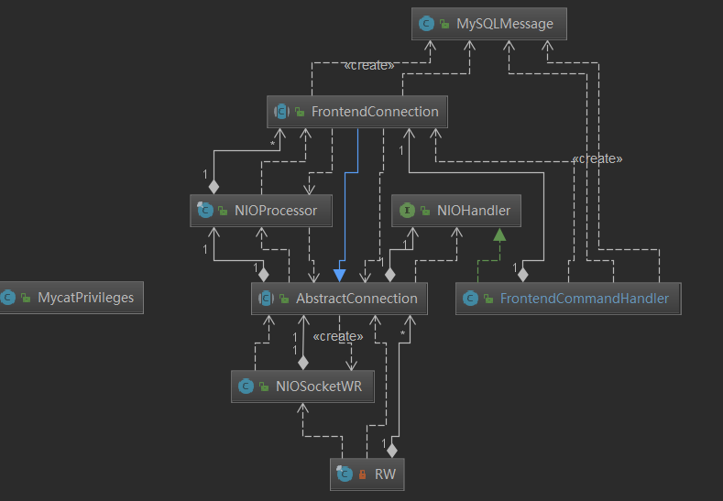Click the AbstractConnection abstract class icon
This screenshot has width=723, height=501.
(266, 299)
